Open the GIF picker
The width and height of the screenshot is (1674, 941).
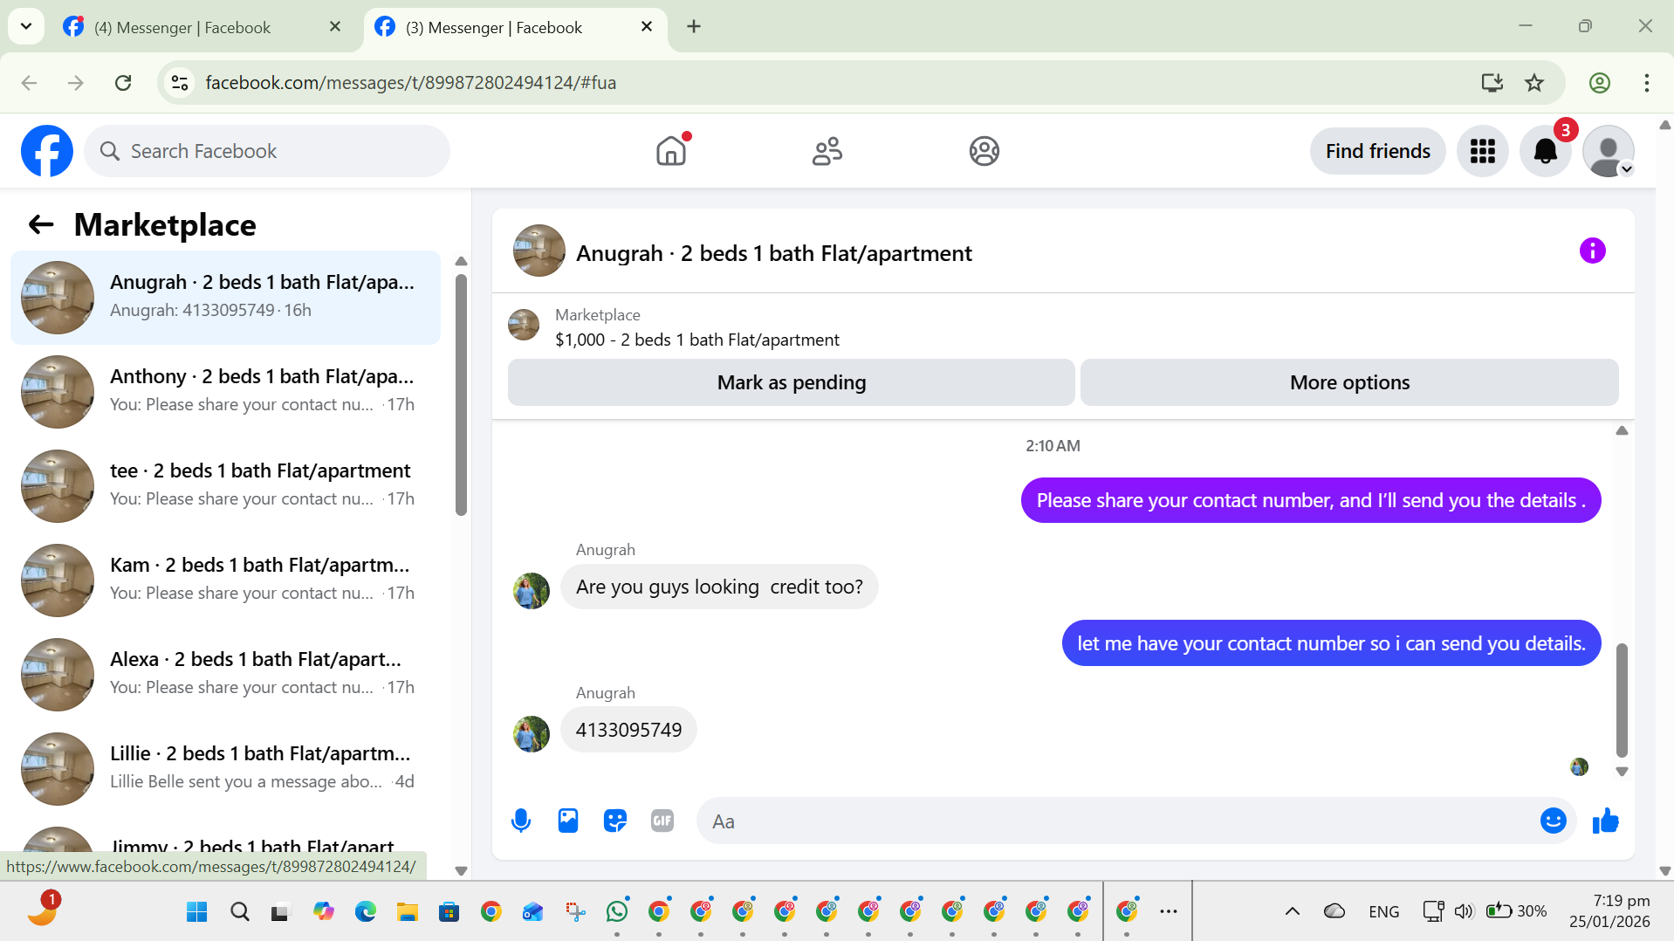[x=662, y=821]
